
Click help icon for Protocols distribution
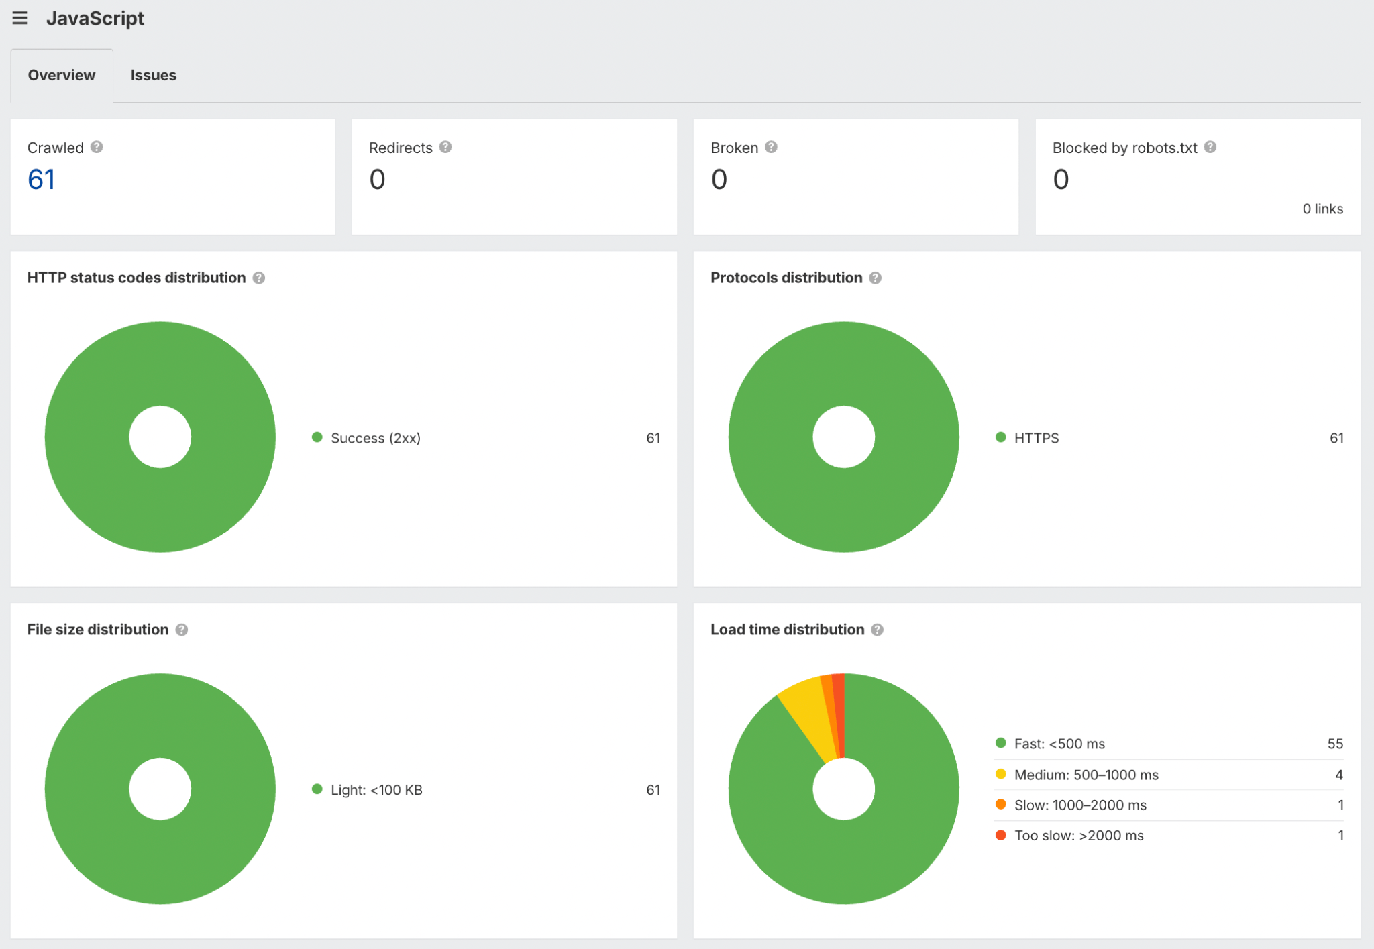click(876, 278)
